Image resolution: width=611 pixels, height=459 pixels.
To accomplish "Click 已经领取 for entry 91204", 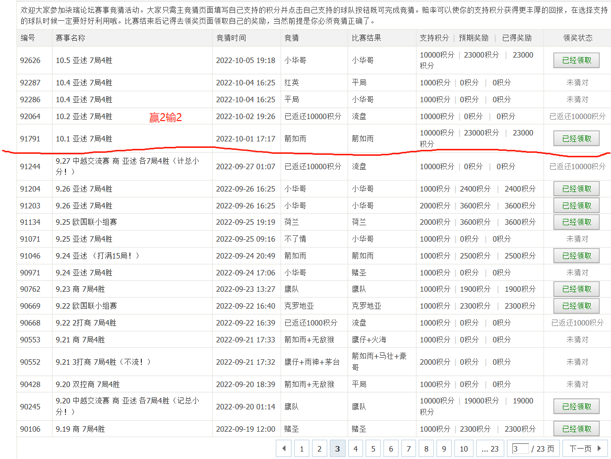I will (x=576, y=189).
